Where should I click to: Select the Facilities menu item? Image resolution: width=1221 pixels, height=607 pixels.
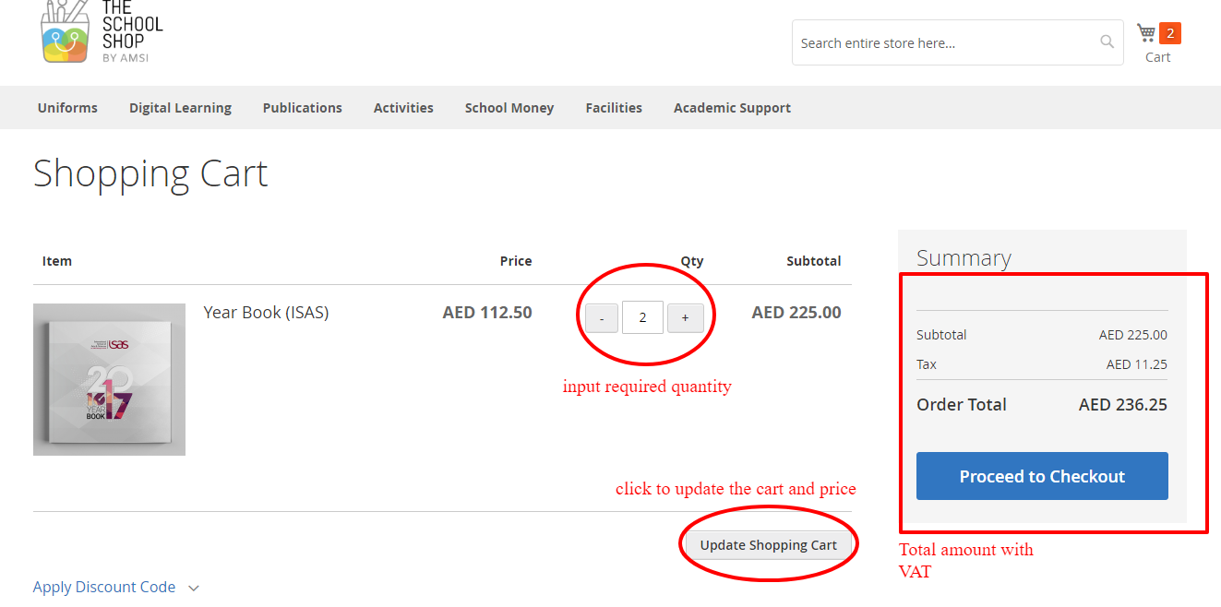[613, 107]
